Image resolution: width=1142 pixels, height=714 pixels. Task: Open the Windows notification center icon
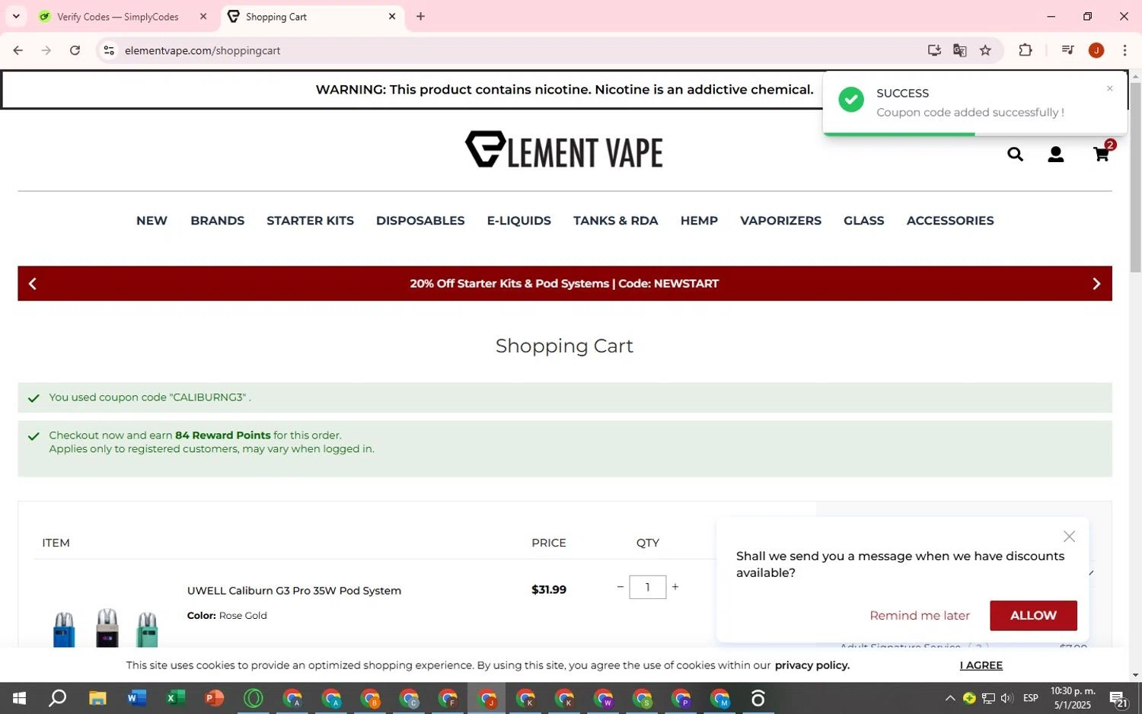[x=1118, y=698]
